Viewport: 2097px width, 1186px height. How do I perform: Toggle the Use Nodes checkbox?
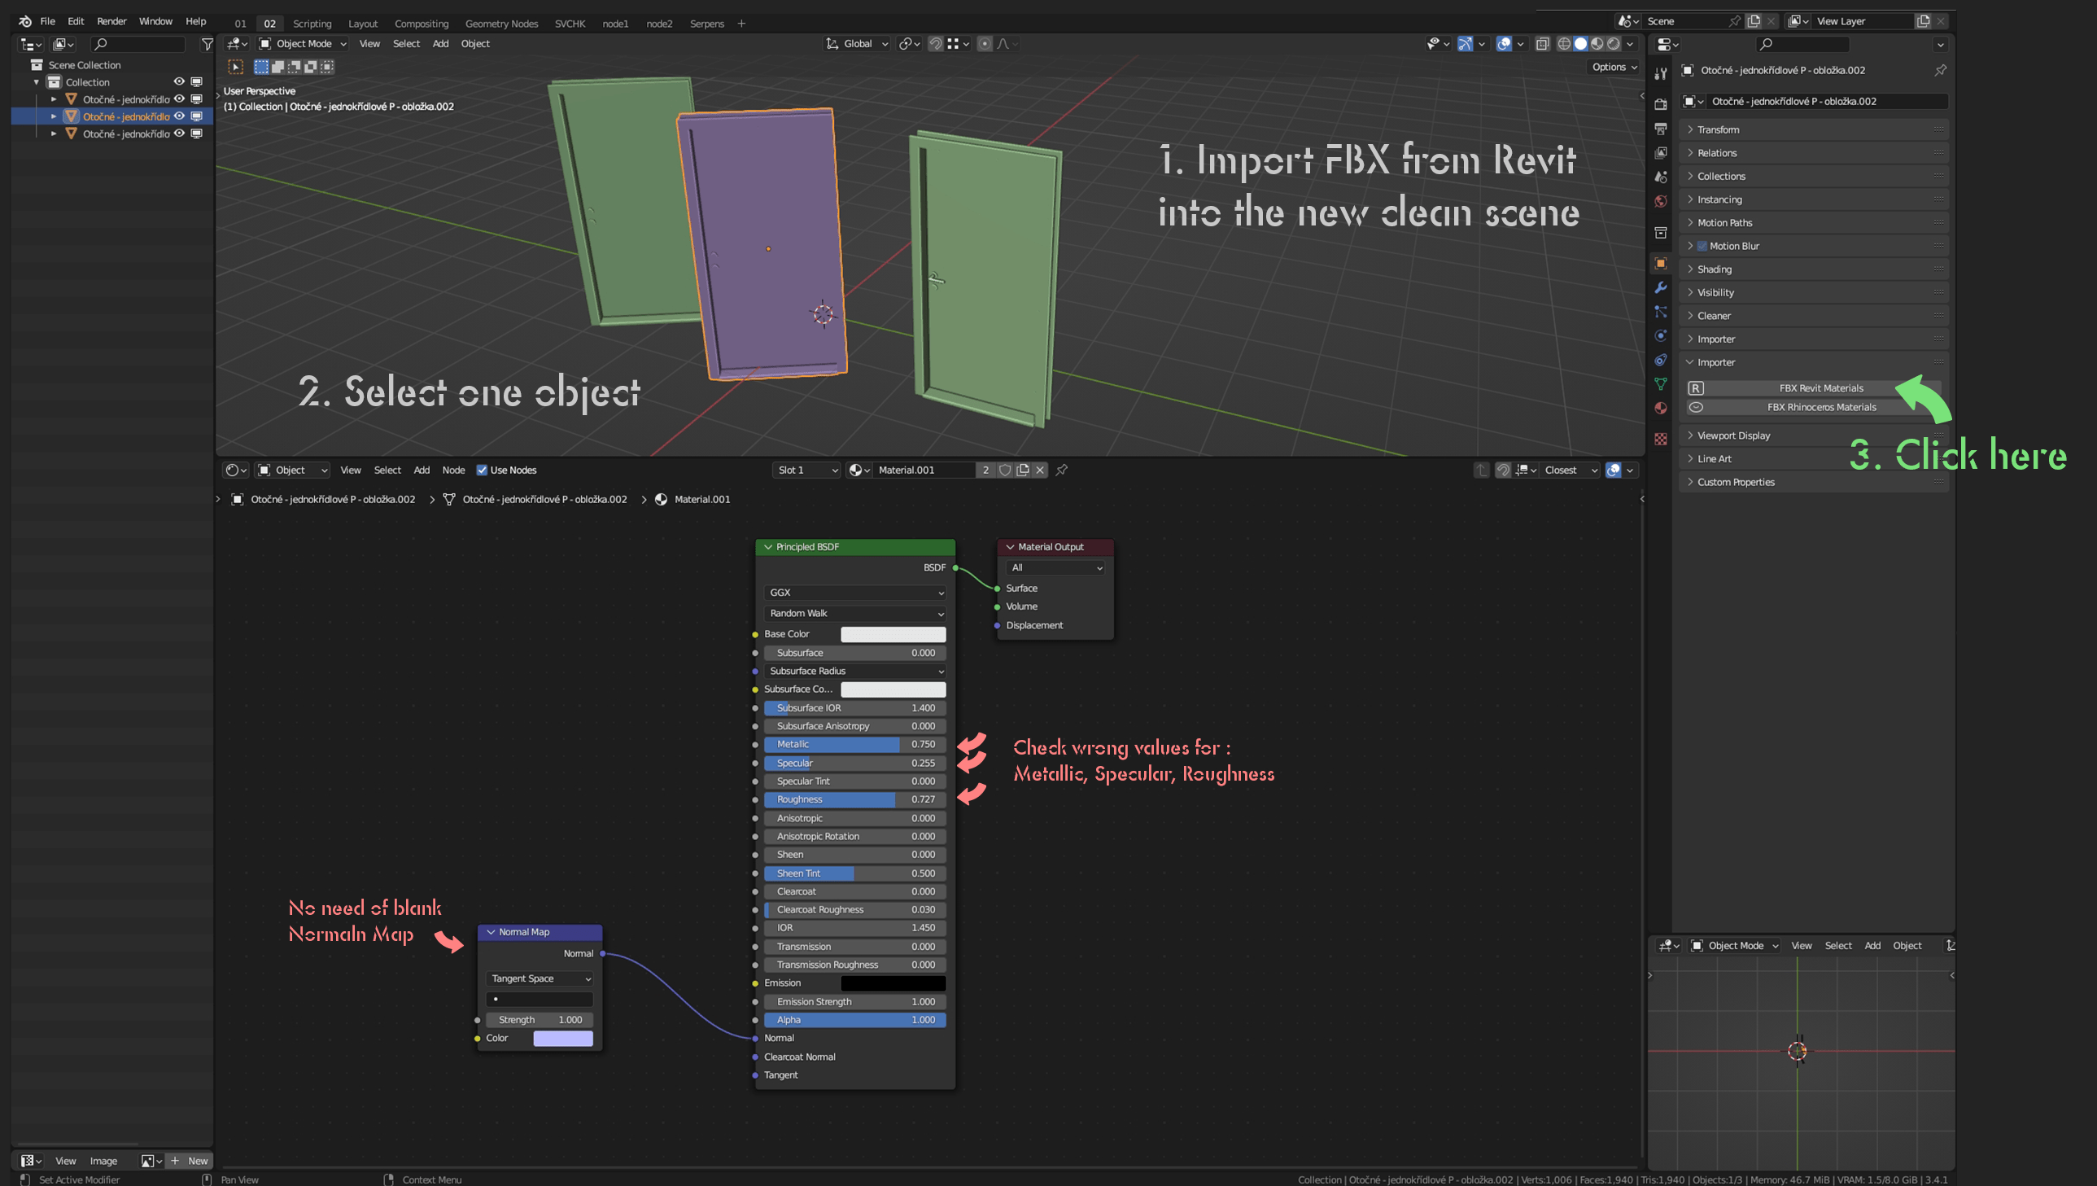pos(482,470)
